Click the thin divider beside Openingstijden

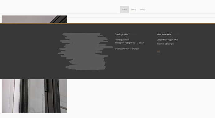[133, 34]
